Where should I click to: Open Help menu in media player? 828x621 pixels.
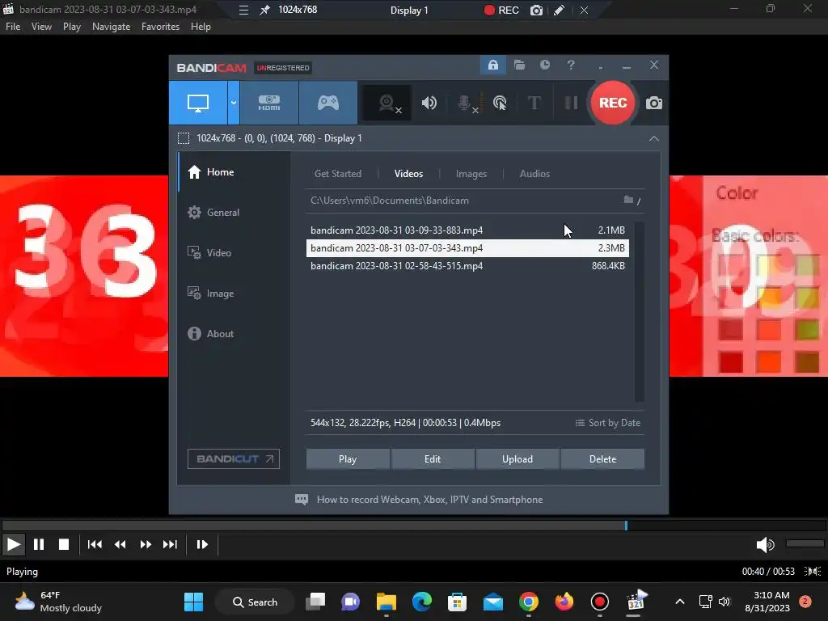pyautogui.click(x=201, y=27)
